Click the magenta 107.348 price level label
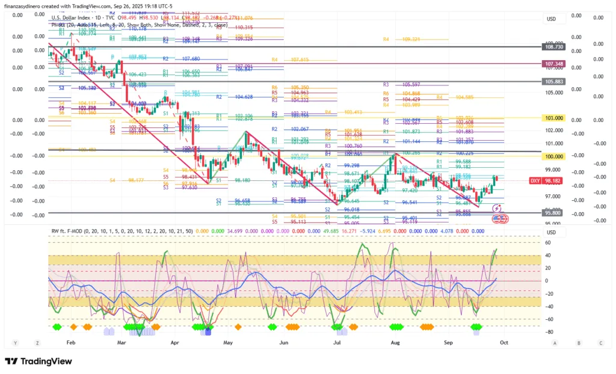The height and width of the screenshot is (374, 616). tap(553, 63)
